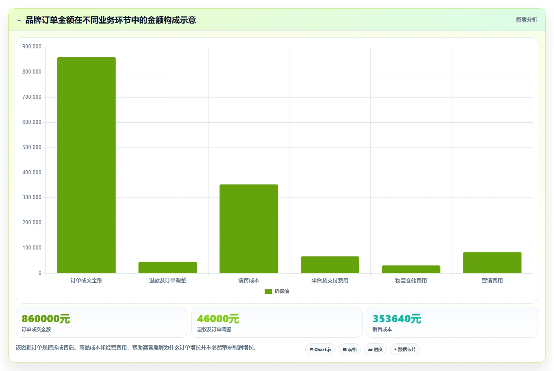
Task: Click the 销售成本 bar
Action: (x=249, y=229)
